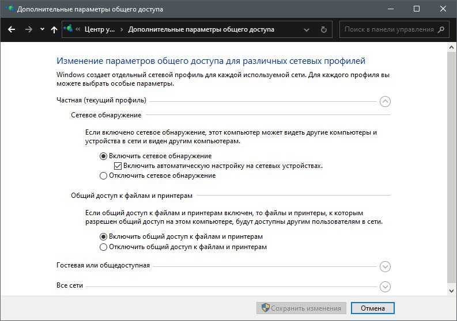Click the window title bar app icon
Screen dimensions: 457x321
tap(10, 8)
